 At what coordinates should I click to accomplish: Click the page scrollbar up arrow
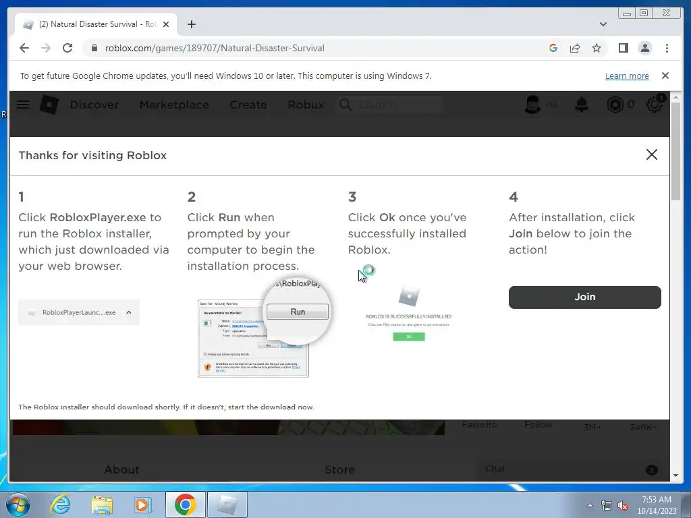pos(675,97)
